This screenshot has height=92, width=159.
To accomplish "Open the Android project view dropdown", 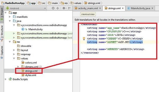I will (x=26, y=8).
